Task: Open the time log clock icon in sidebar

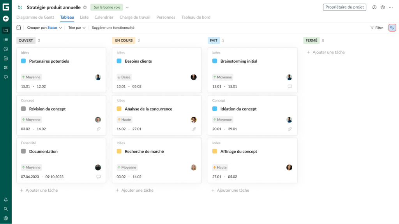Action: tap(5, 49)
